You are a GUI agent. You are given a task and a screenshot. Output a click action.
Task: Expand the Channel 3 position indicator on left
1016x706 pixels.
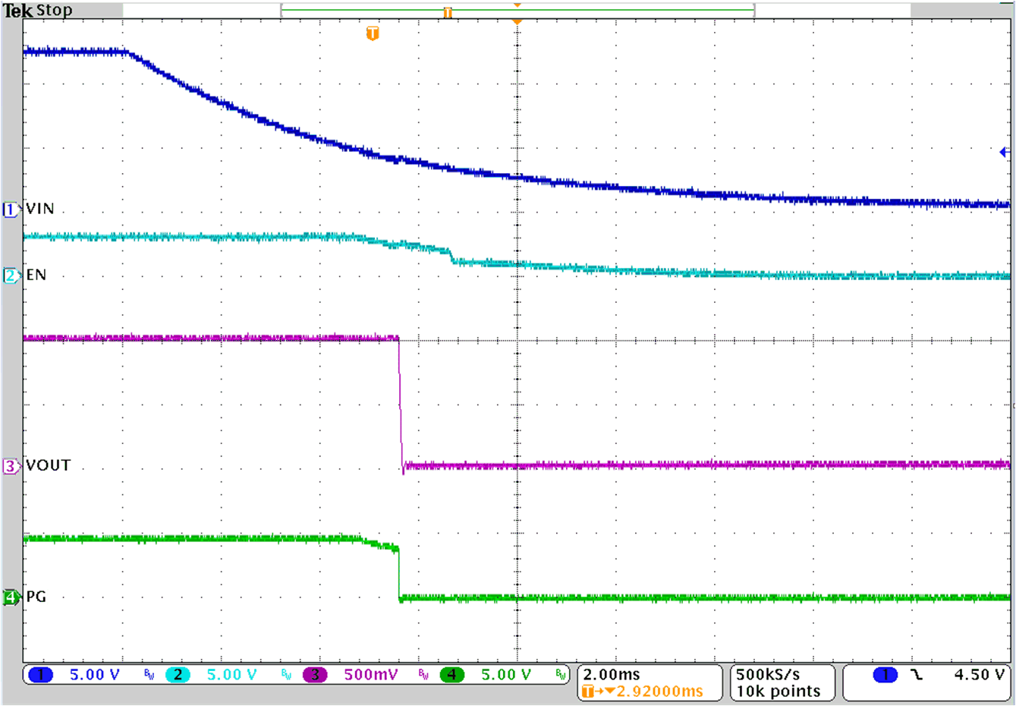[11, 465]
